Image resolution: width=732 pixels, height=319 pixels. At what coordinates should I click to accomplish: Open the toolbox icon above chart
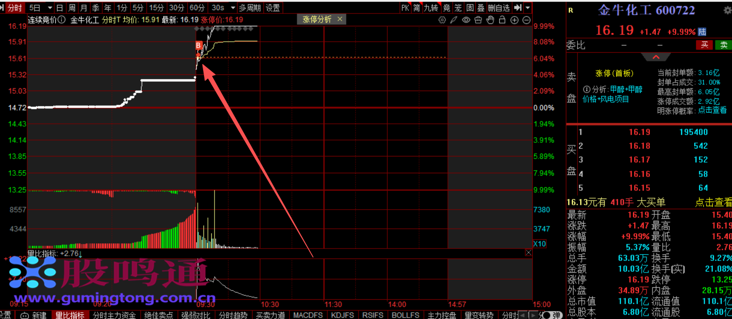point(478,20)
